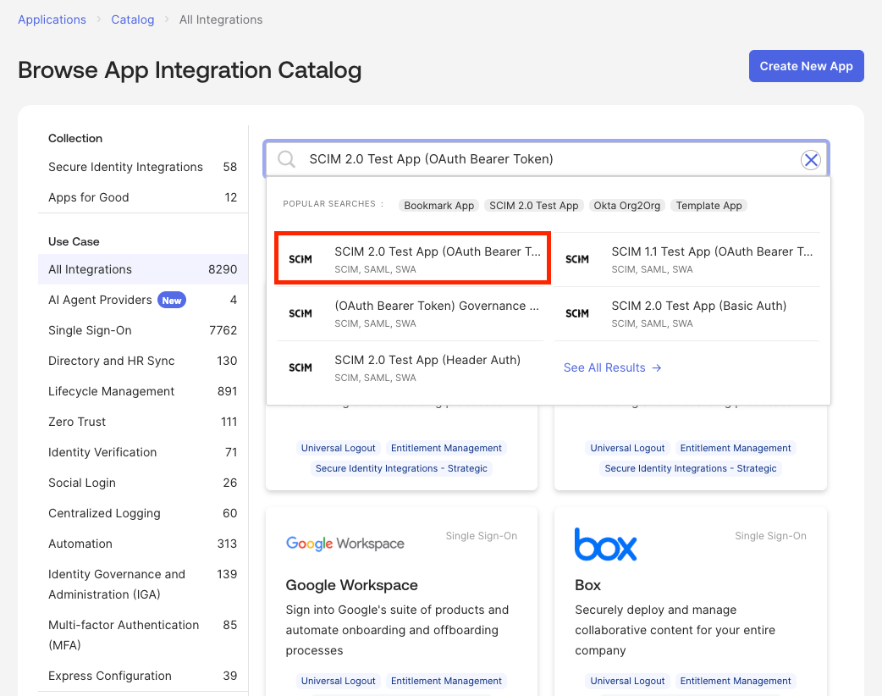Image resolution: width=882 pixels, height=696 pixels.
Task: Click SCIM logo of SCIM 2.0 OAuth Bearer result
Action: [x=300, y=259]
